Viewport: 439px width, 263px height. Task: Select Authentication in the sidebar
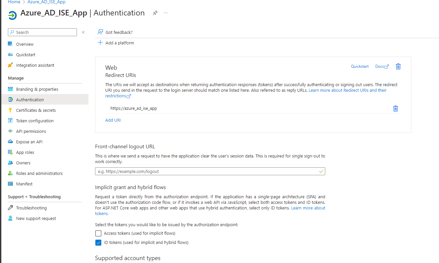point(45,100)
